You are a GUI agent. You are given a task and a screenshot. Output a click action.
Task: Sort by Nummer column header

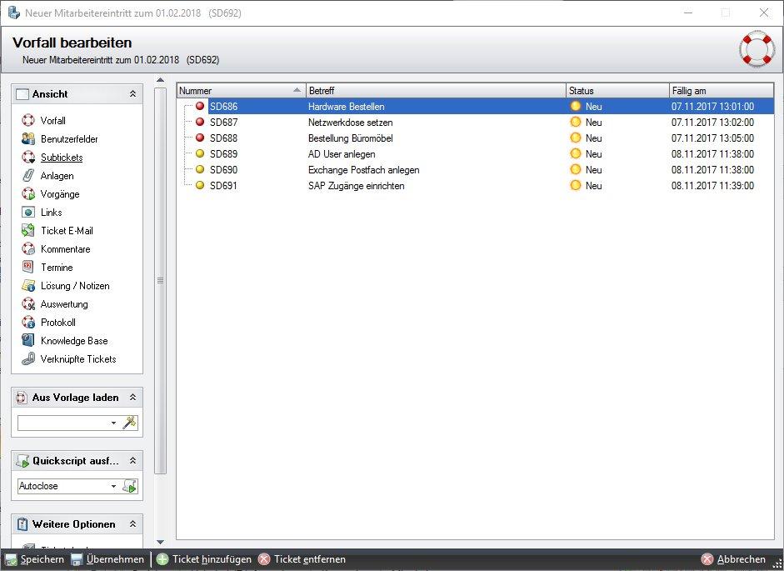[x=241, y=91]
